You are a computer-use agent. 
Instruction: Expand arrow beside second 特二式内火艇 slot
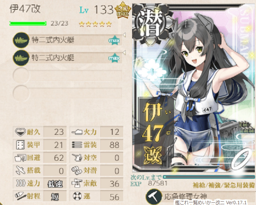[124, 53]
